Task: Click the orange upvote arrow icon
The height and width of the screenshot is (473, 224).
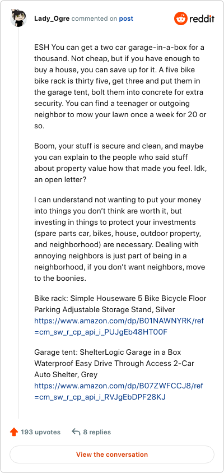Action: 14,432
